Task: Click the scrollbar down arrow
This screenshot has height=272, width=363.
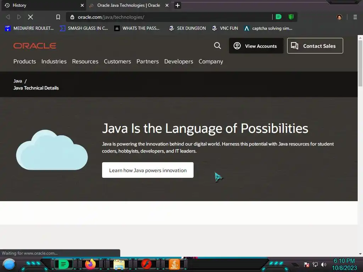Action: pos(360,254)
